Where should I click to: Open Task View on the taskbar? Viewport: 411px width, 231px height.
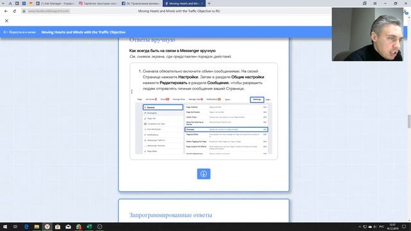(x=15, y=227)
